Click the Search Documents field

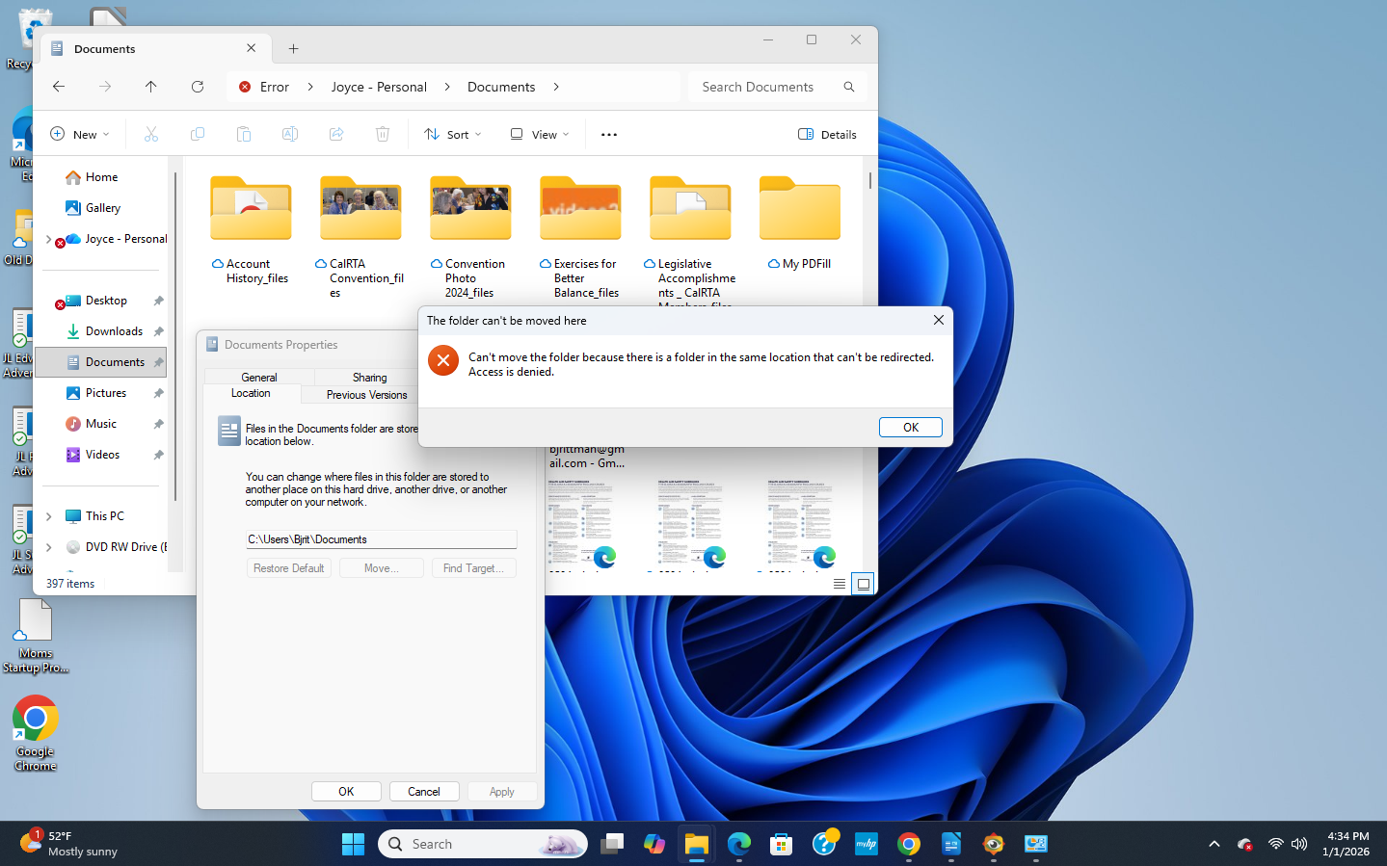coord(777,87)
